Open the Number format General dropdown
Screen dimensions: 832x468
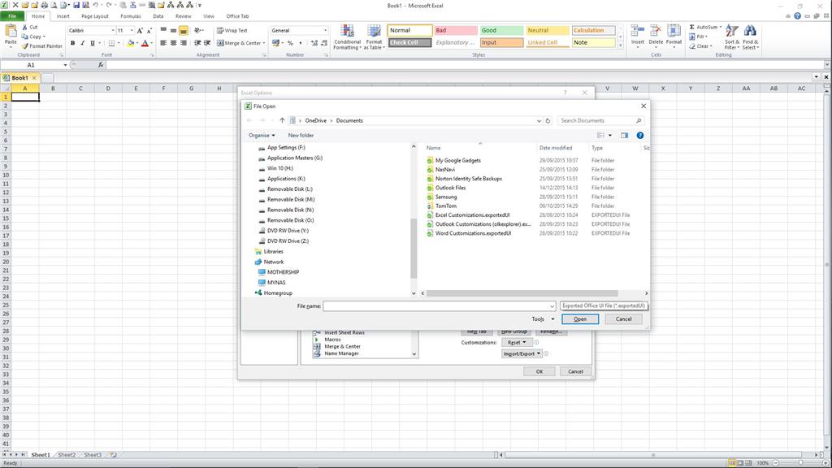pyautogui.click(x=325, y=31)
